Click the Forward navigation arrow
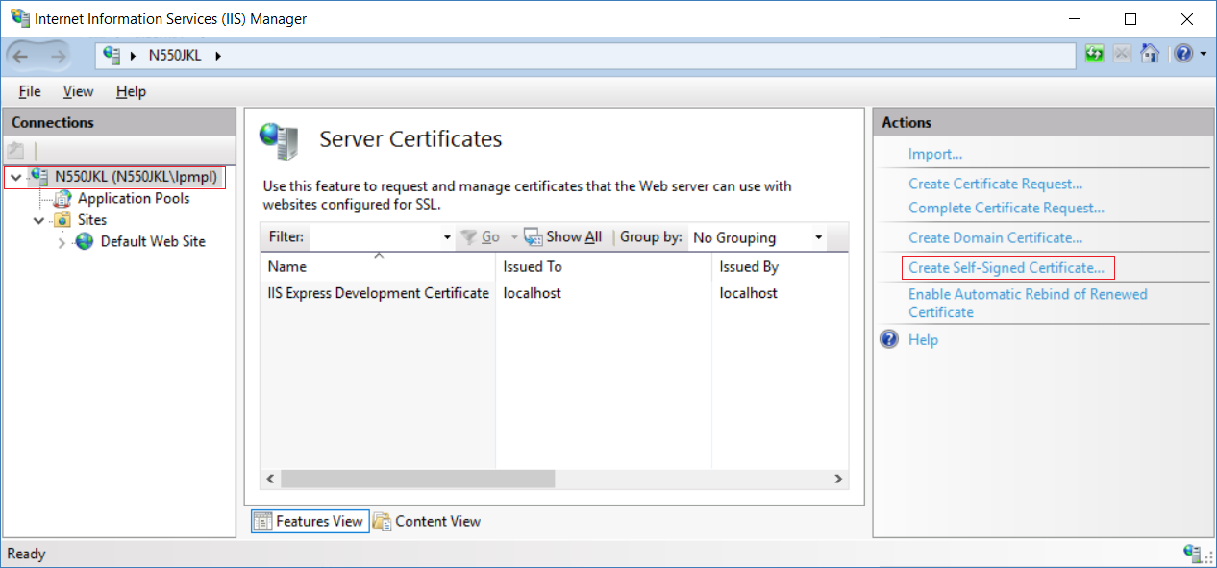 58,56
